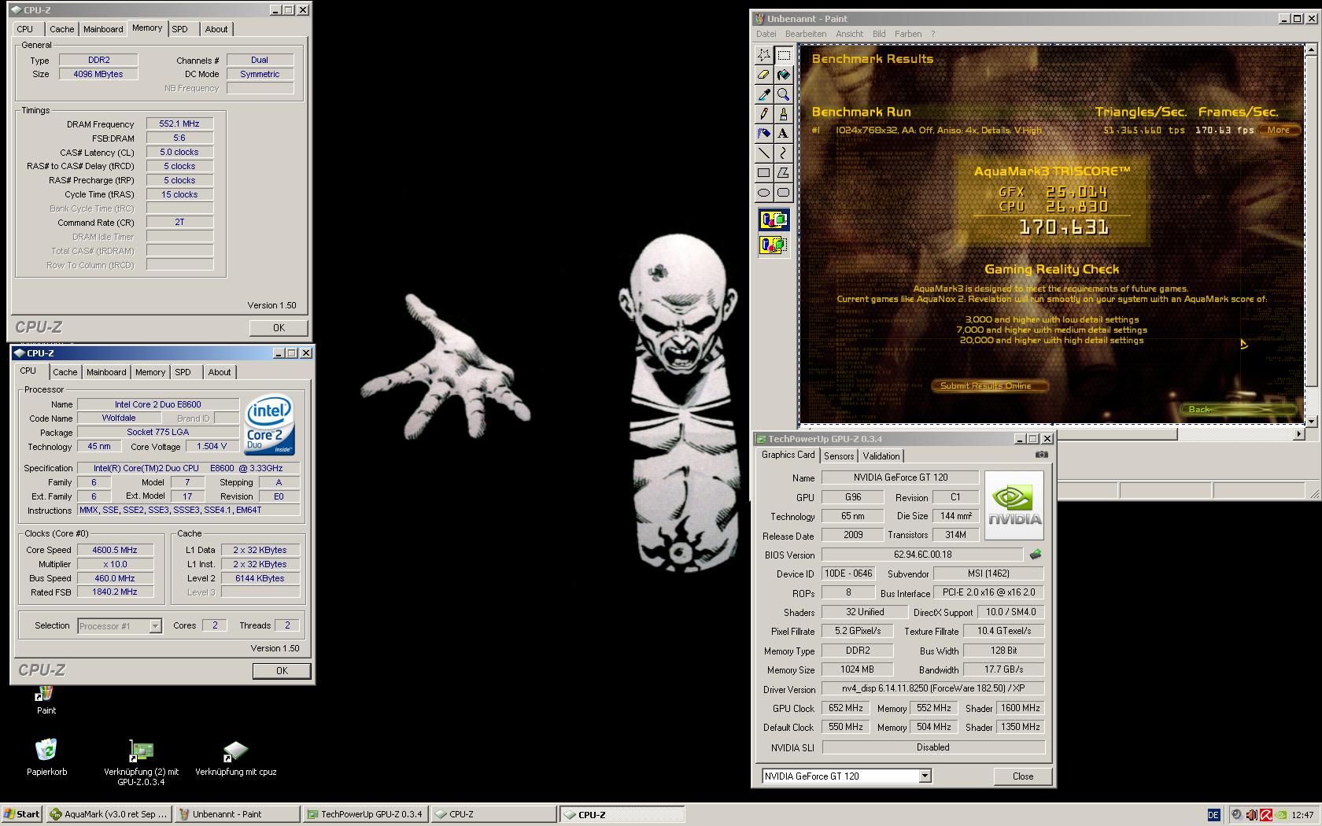The height and width of the screenshot is (826, 1322).
Task: Select the Polygon tool in Paint
Action: pyautogui.click(x=783, y=173)
